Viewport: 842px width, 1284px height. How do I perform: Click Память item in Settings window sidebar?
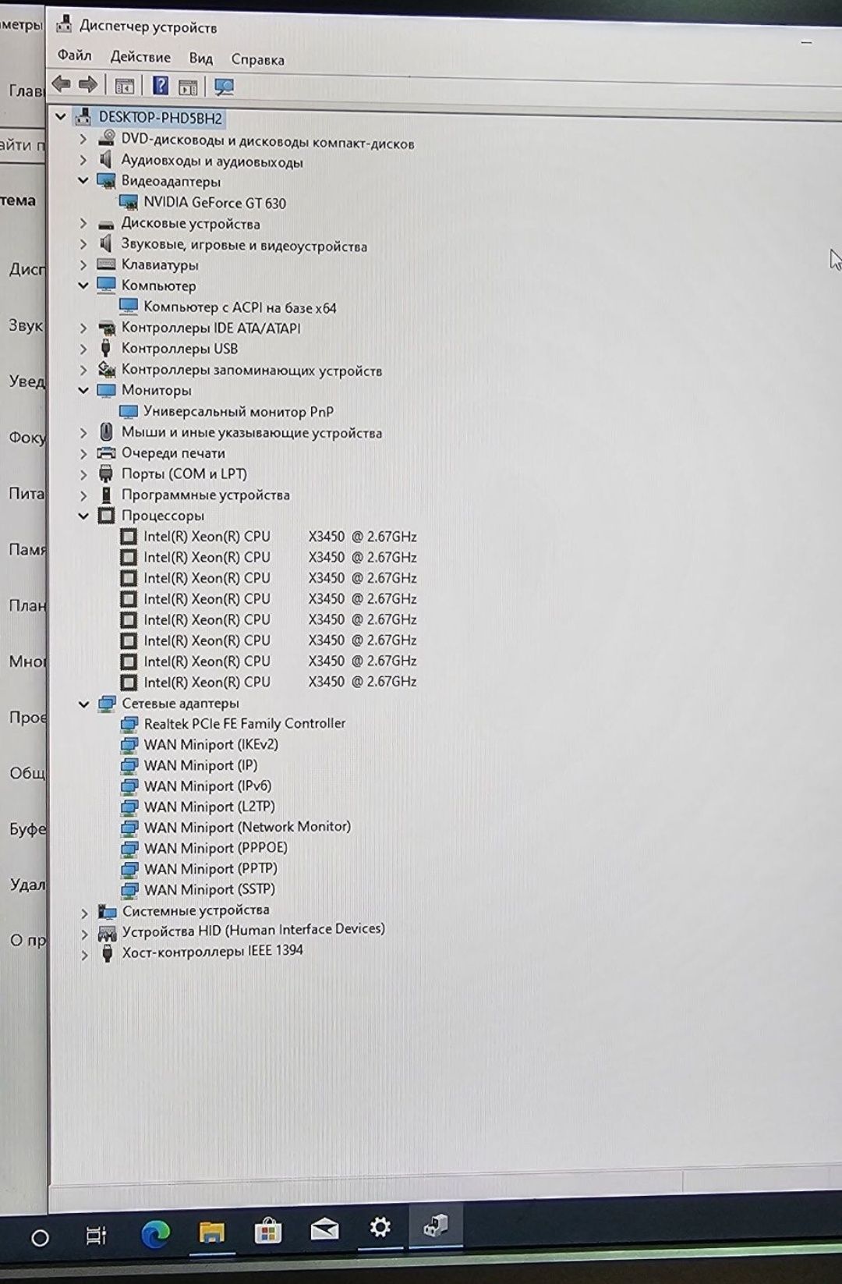[x=27, y=549]
